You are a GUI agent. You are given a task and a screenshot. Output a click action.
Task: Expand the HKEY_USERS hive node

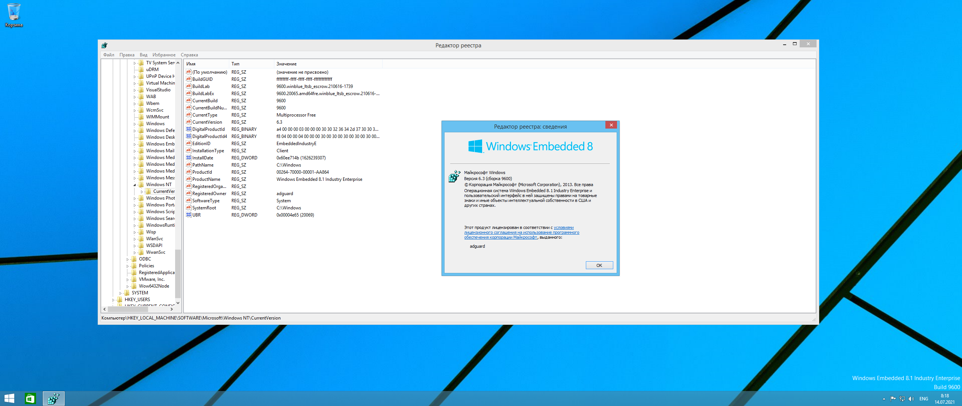pos(113,300)
